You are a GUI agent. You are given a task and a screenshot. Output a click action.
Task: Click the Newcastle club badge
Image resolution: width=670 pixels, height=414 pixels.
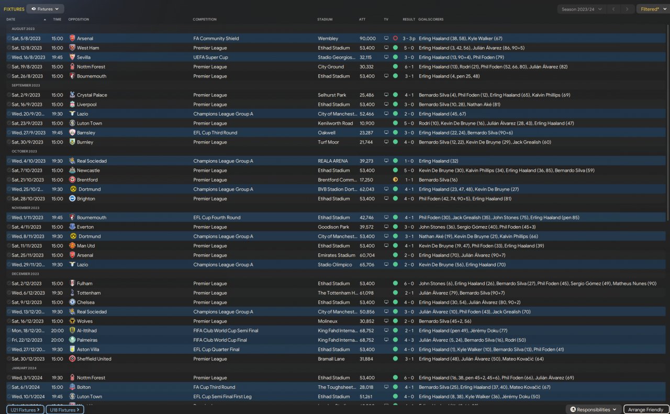pos(72,170)
